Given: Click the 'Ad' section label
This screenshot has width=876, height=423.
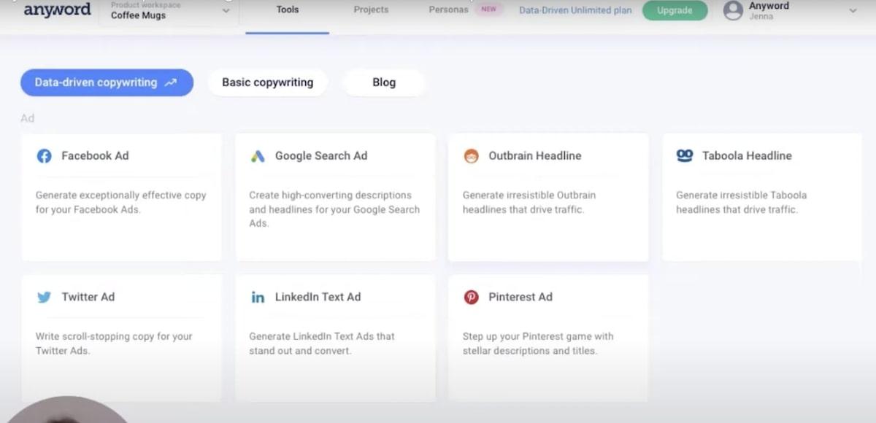Looking at the screenshot, I should 27,118.
